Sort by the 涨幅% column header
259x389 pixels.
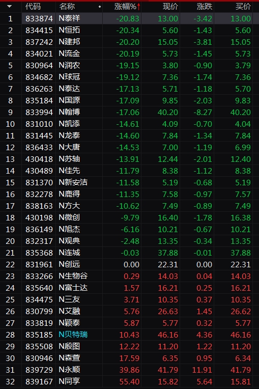(125, 7)
